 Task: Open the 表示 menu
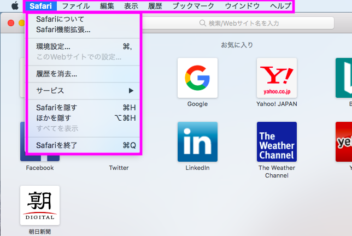tap(131, 6)
